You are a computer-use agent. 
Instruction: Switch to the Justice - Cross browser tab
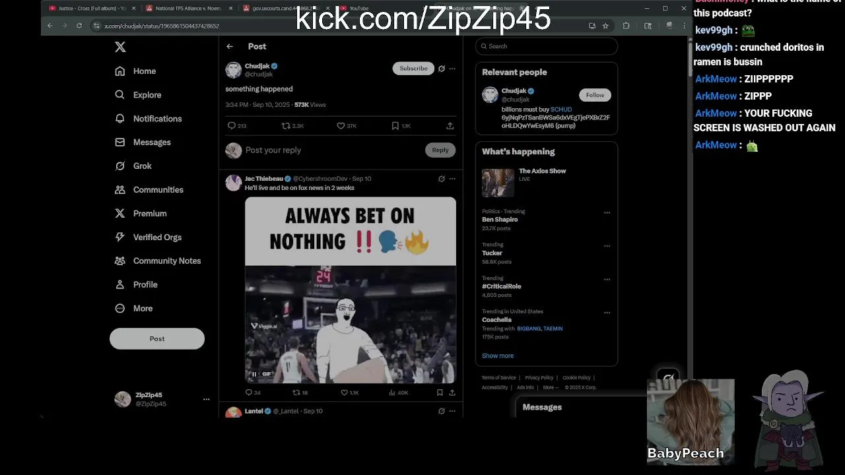(x=92, y=9)
